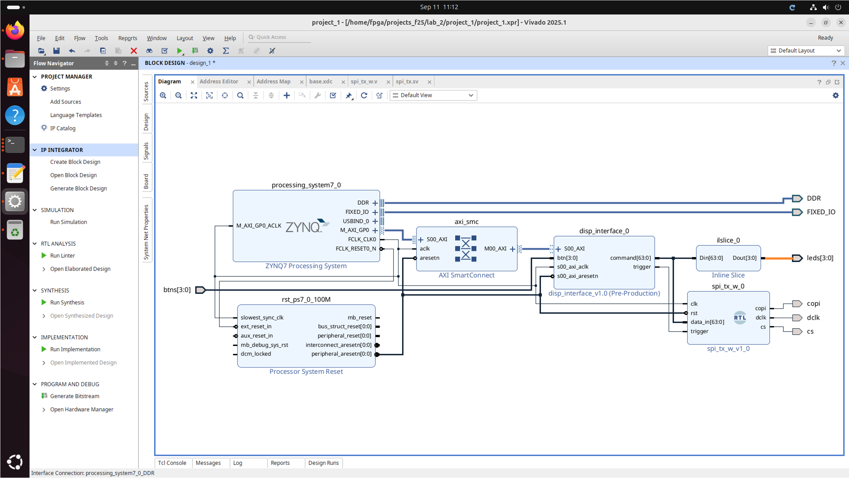Click the Zoom In diagram icon
Screen dimensions: 849x478
pos(163,95)
